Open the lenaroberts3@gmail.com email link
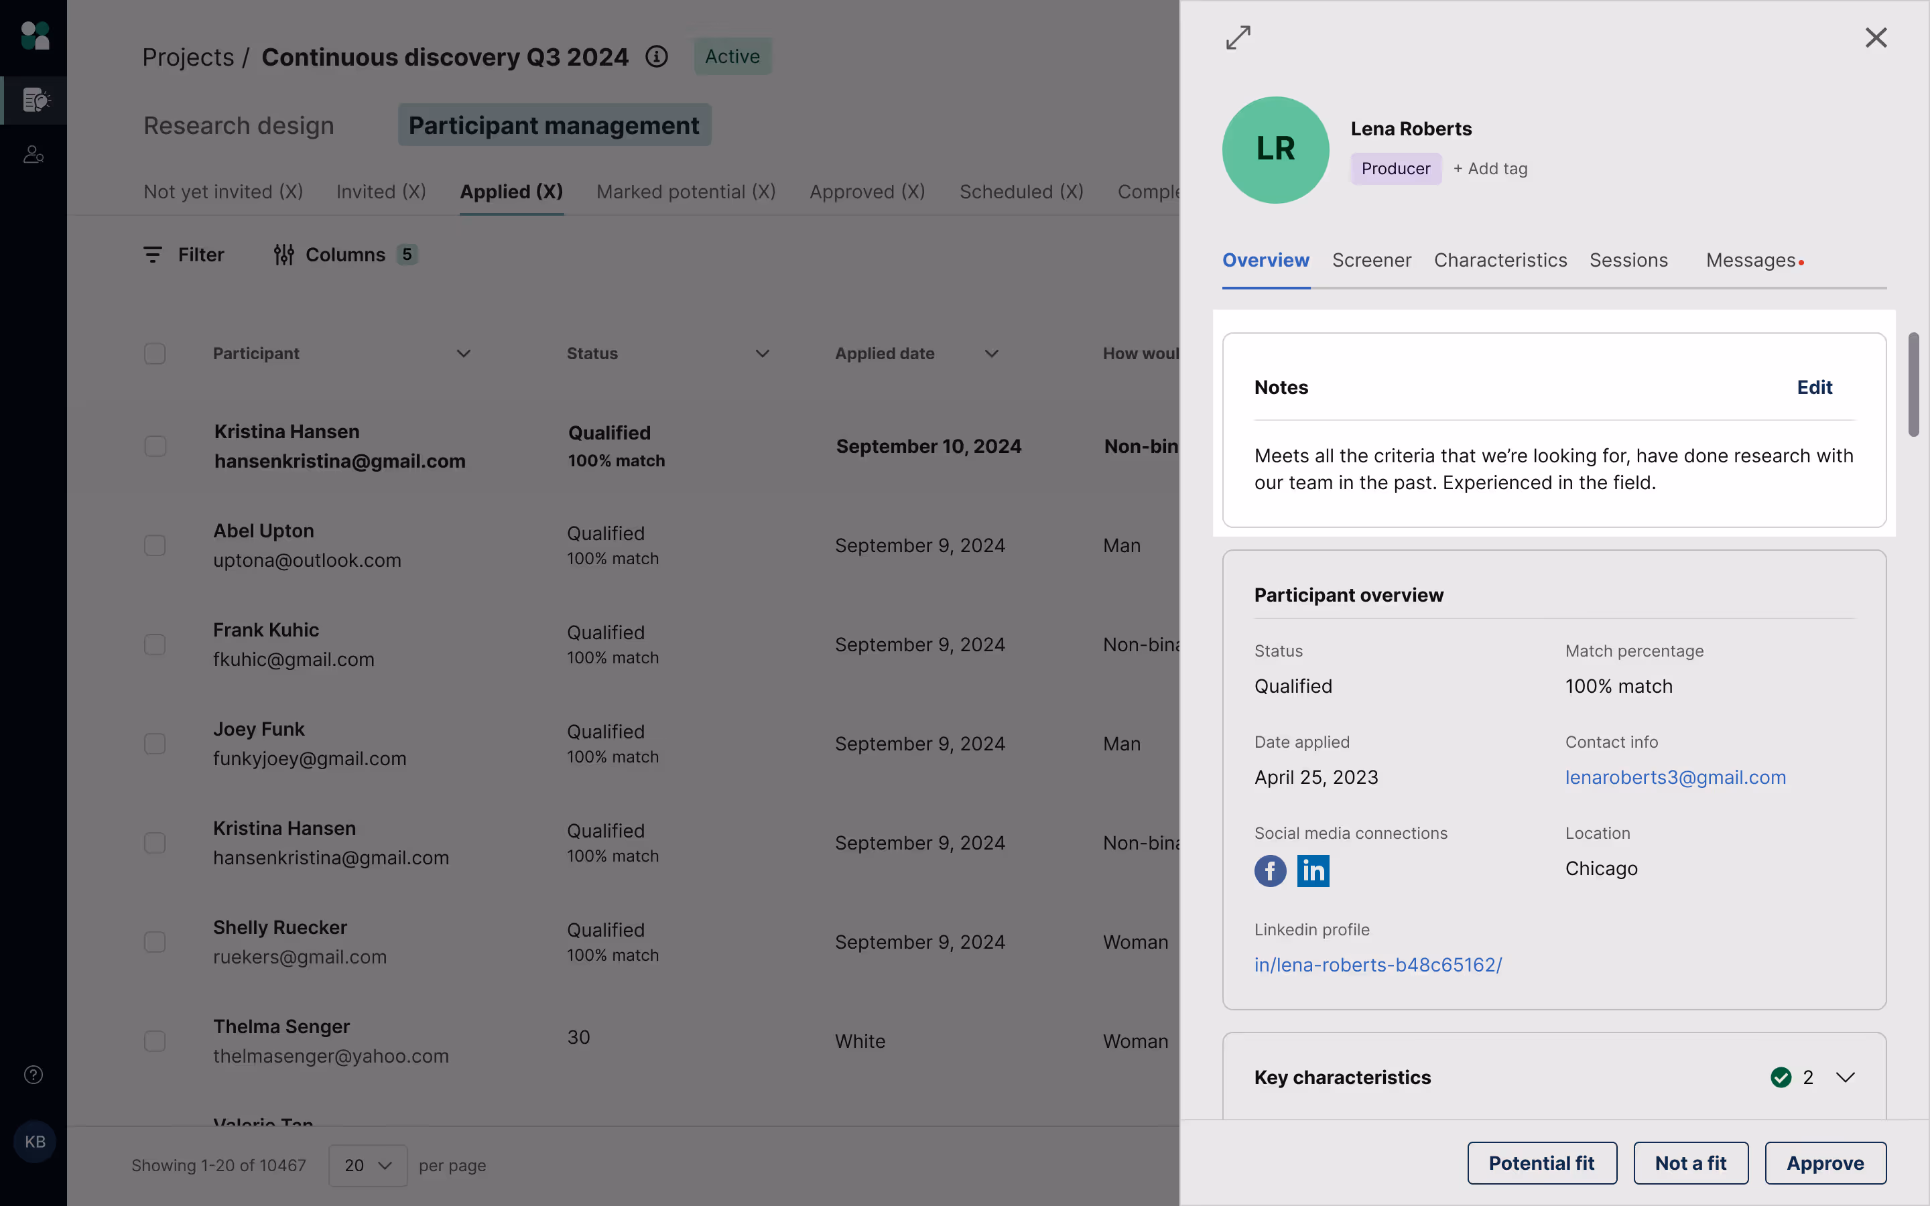Viewport: 1930px width, 1206px height. click(1675, 777)
